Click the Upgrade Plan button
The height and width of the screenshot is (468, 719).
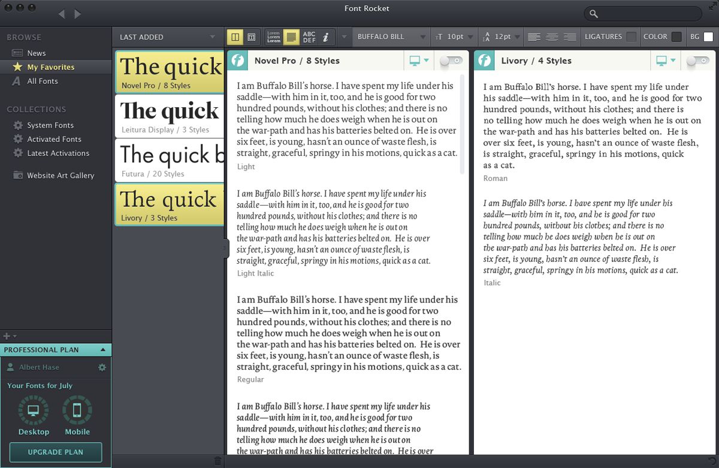56,452
